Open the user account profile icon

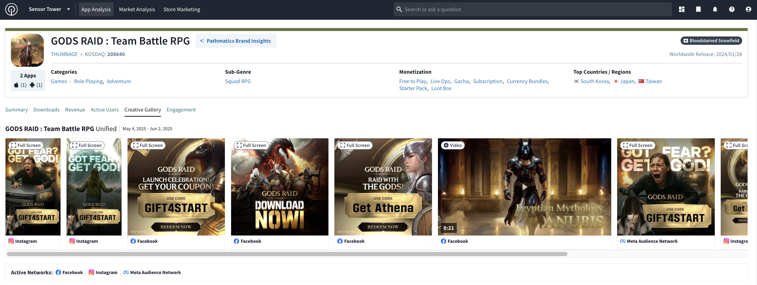tap(748, 9)
